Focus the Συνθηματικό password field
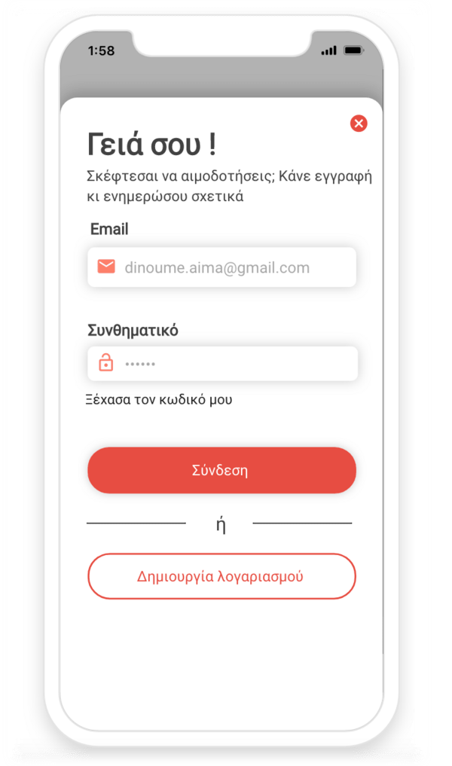Image resolution: width=452 pixels, height=766 pixels. pyautogui.click(x=223, y=364)
